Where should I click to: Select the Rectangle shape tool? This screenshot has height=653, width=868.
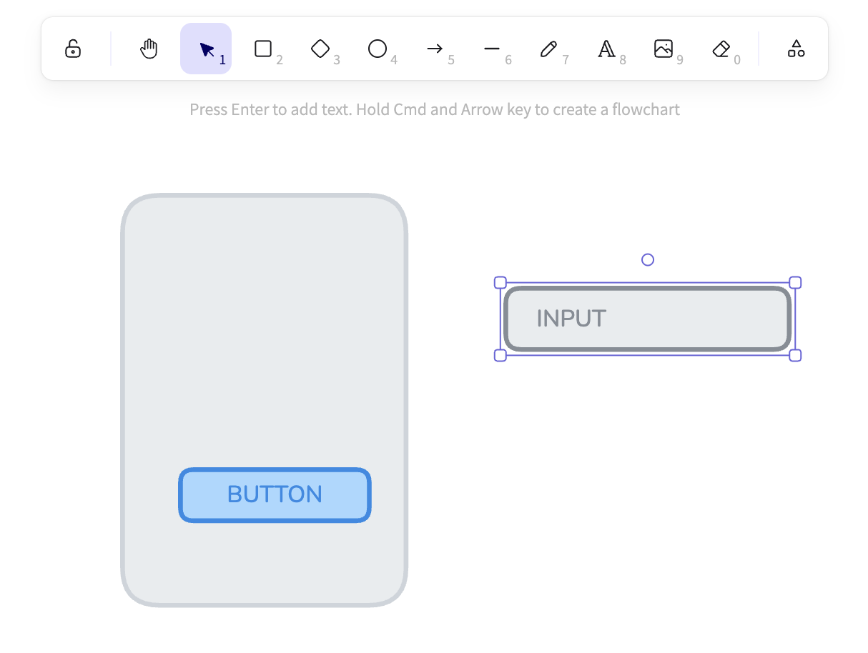point(263,49)
